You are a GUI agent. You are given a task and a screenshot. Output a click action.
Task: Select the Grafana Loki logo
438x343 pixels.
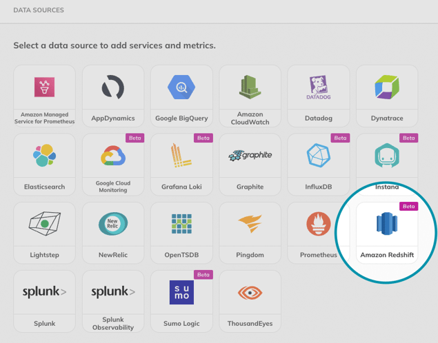point(181,156)
